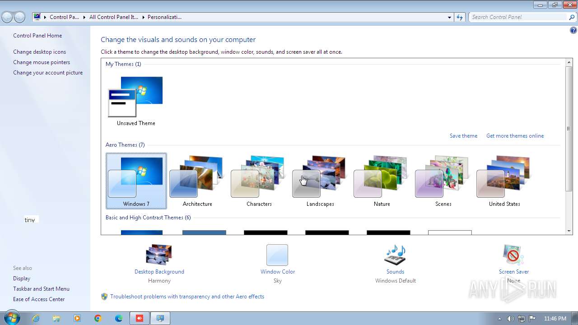Click the Screen Saver link text

[514, 272]
